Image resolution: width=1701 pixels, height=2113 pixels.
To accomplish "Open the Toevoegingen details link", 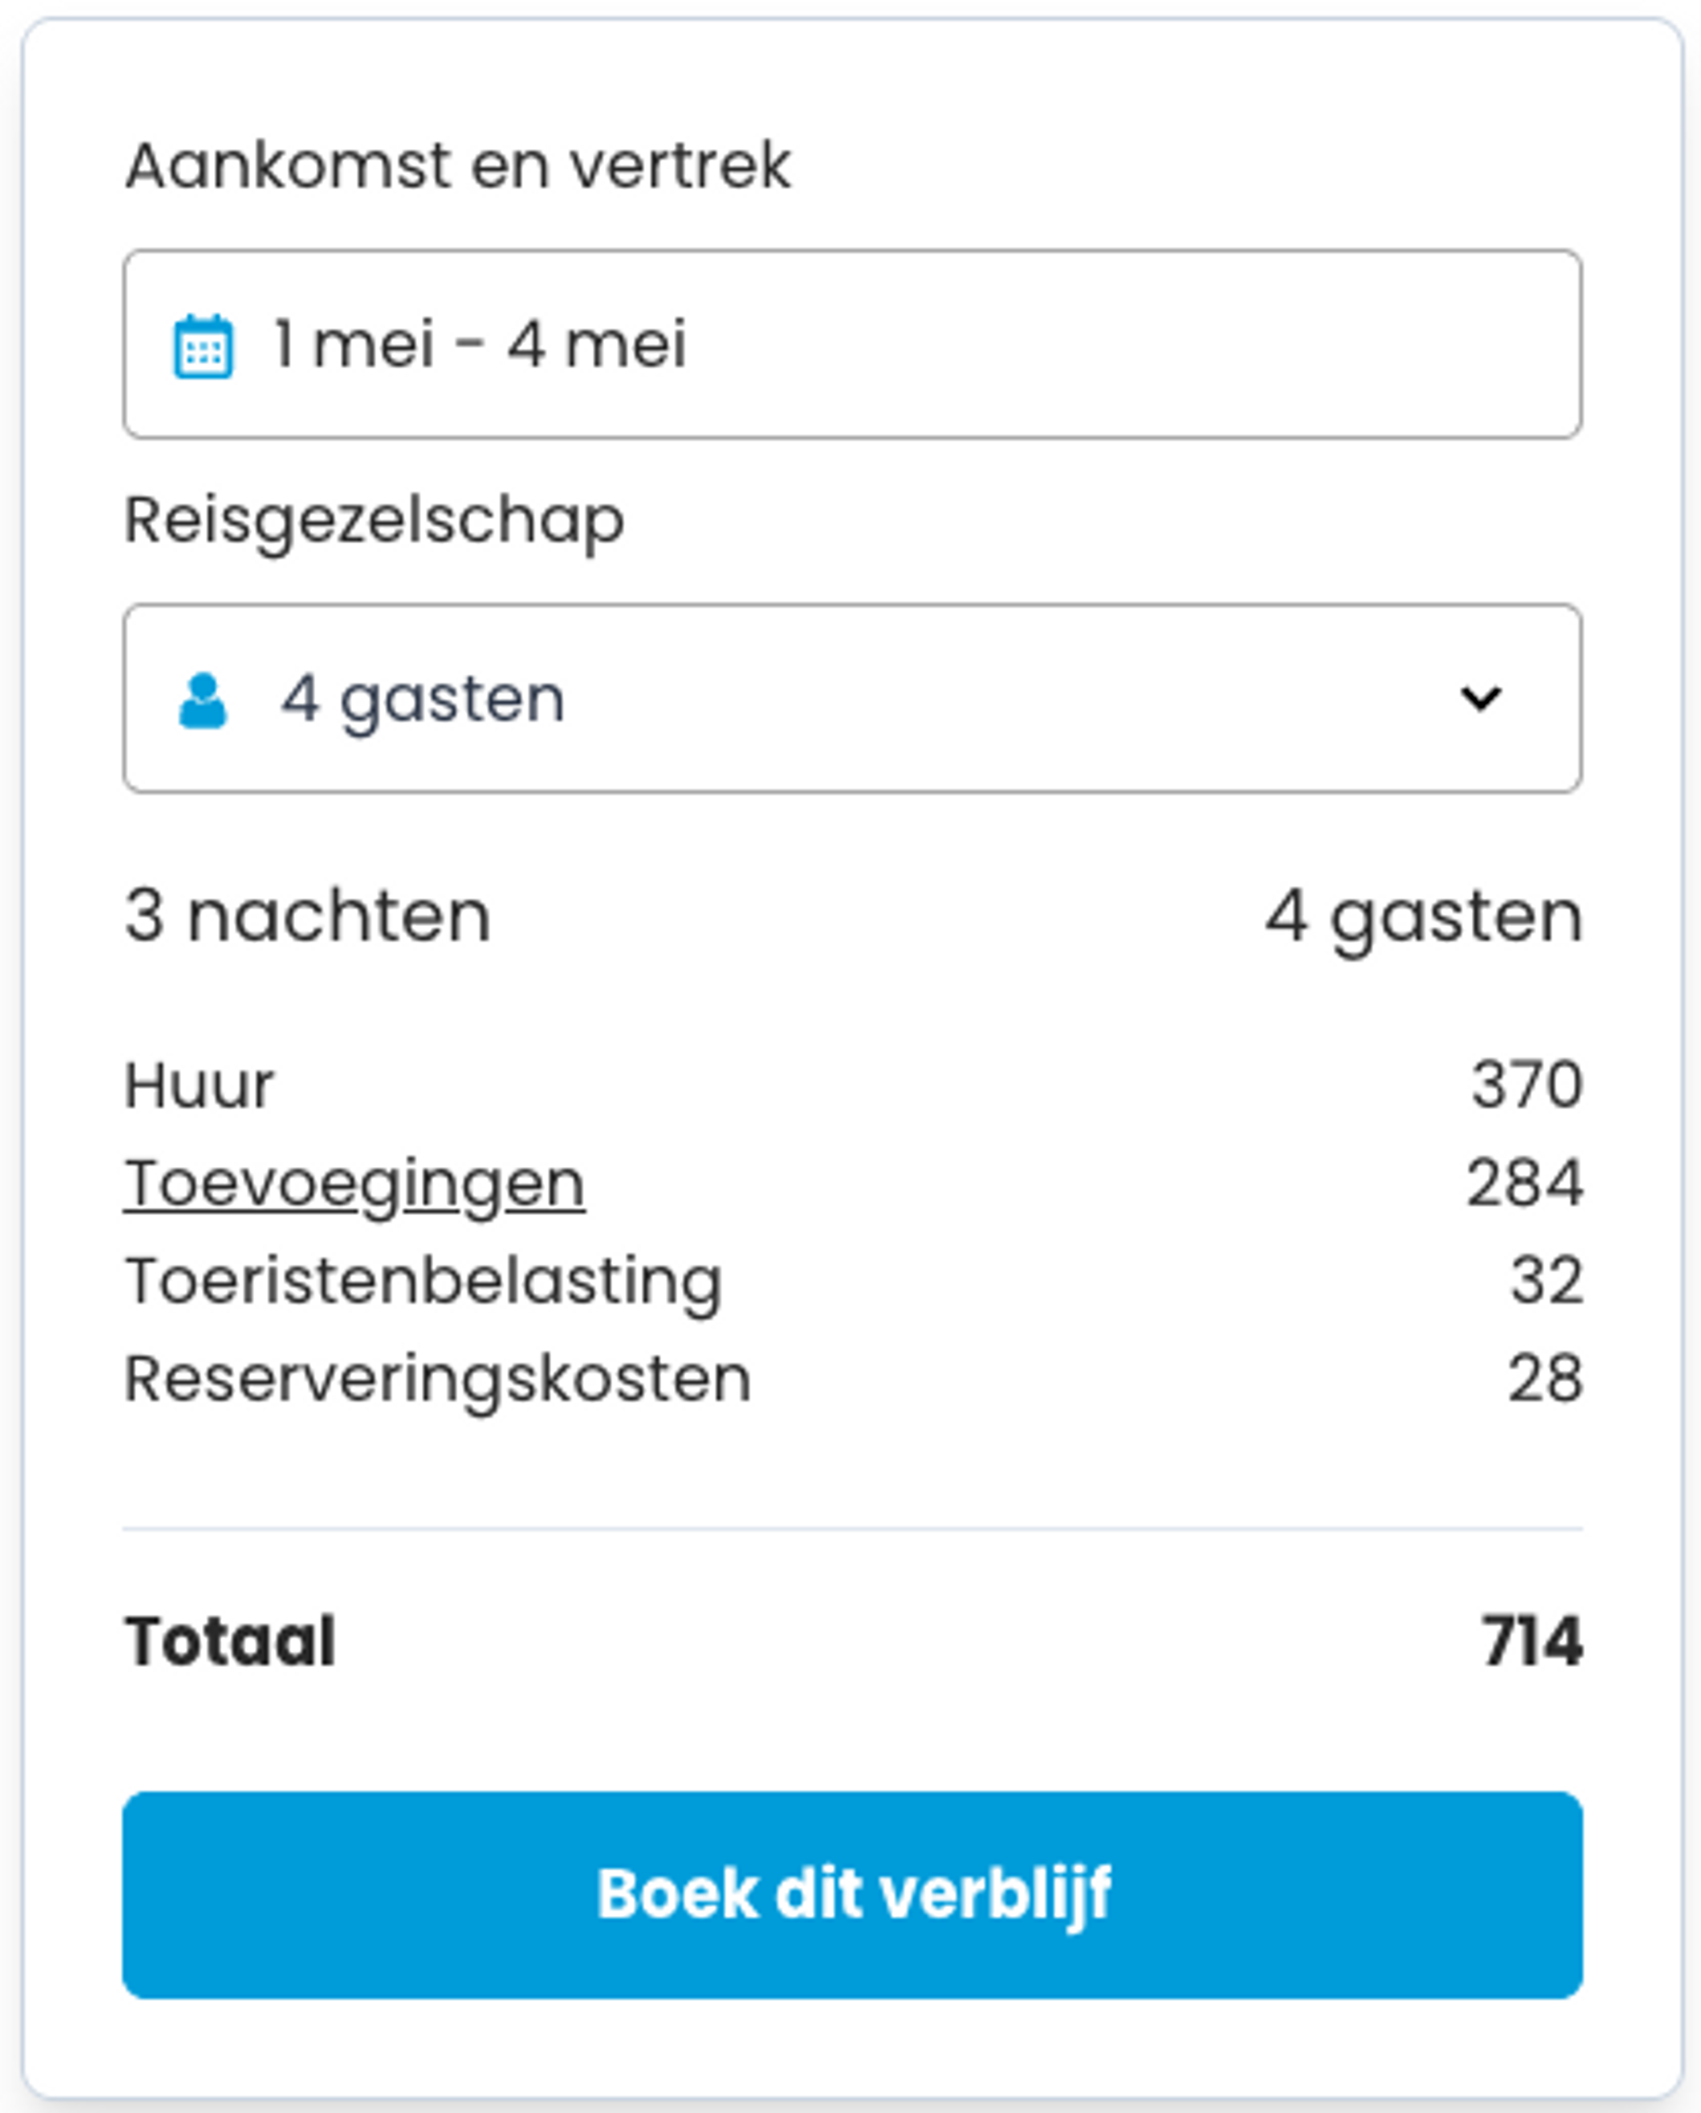I will pos(353,1181).
